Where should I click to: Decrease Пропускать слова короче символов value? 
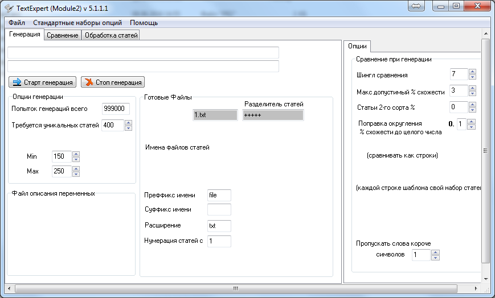pyautogui.click(x=435, y=258)
